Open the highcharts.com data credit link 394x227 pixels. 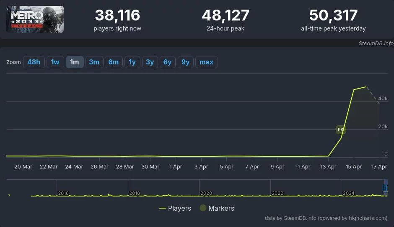pyautogui.click(x=326, y=218)
